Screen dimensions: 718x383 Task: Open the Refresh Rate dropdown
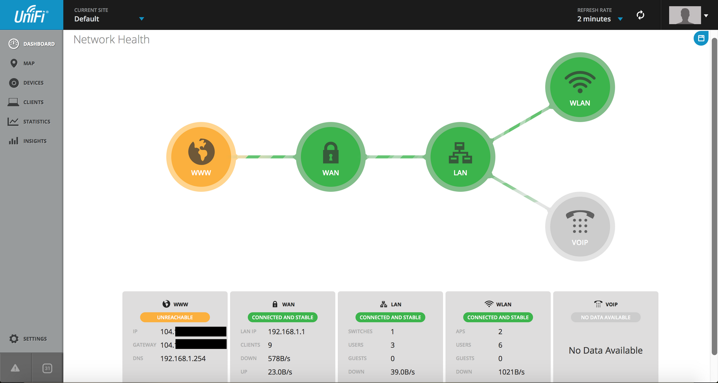click(x=620, y=19)
